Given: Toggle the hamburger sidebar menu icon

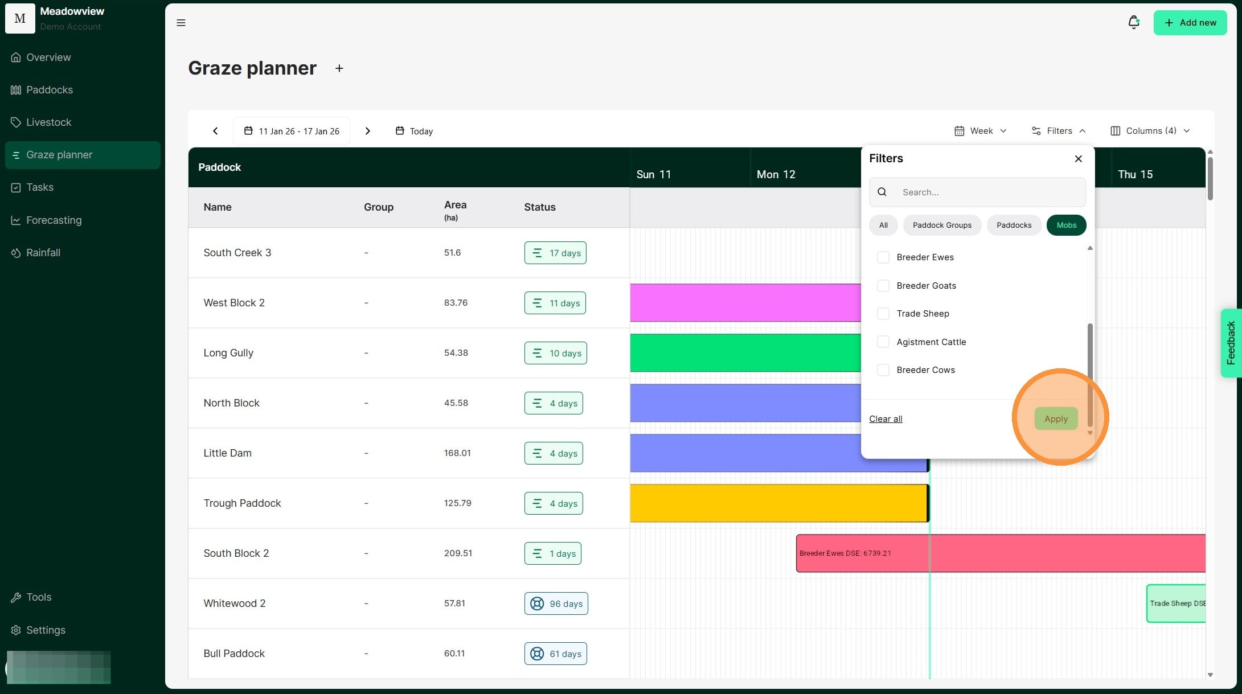Looking at the screenshot, I should [x=181, y=23].
